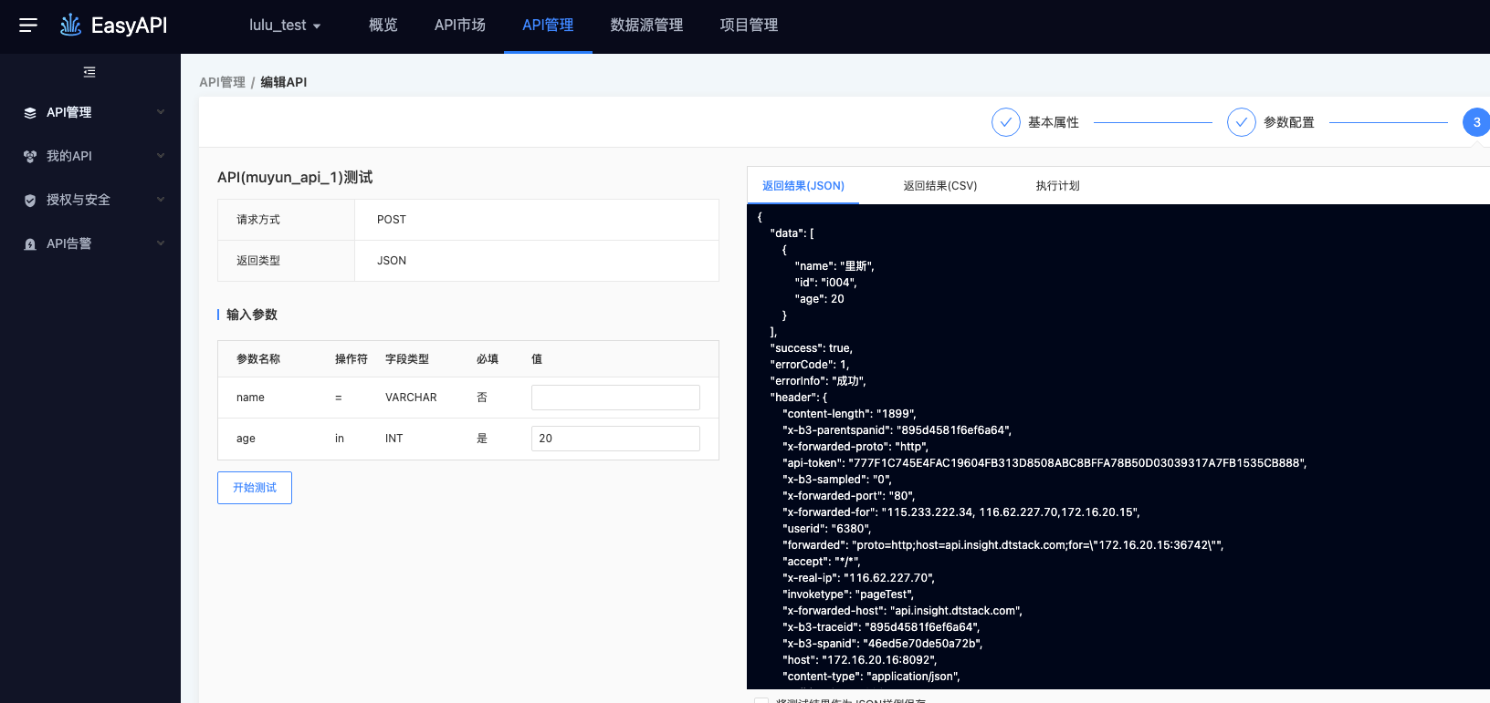
Task: Open the 数据源管理 top menu
Action: (646, 26)
